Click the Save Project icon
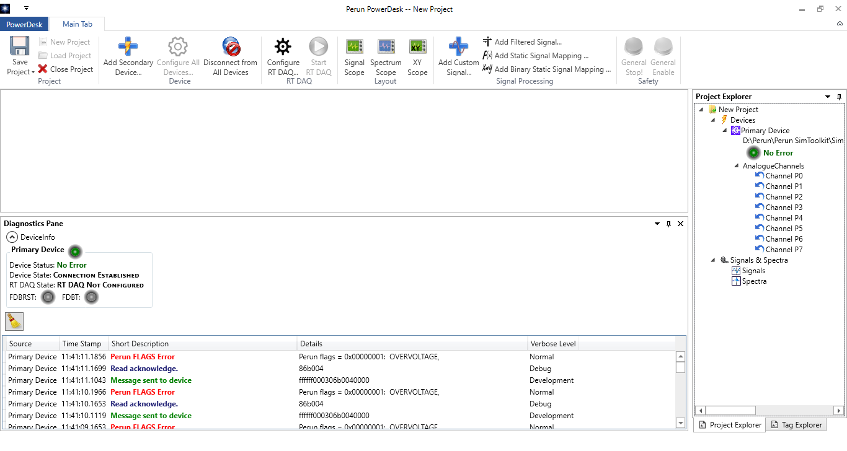This screenshot has height=451, width=847. (x=20, y=47)
